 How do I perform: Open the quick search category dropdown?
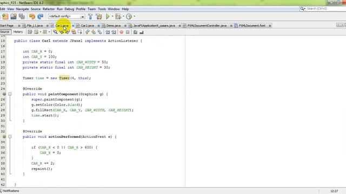click(303, 9)
